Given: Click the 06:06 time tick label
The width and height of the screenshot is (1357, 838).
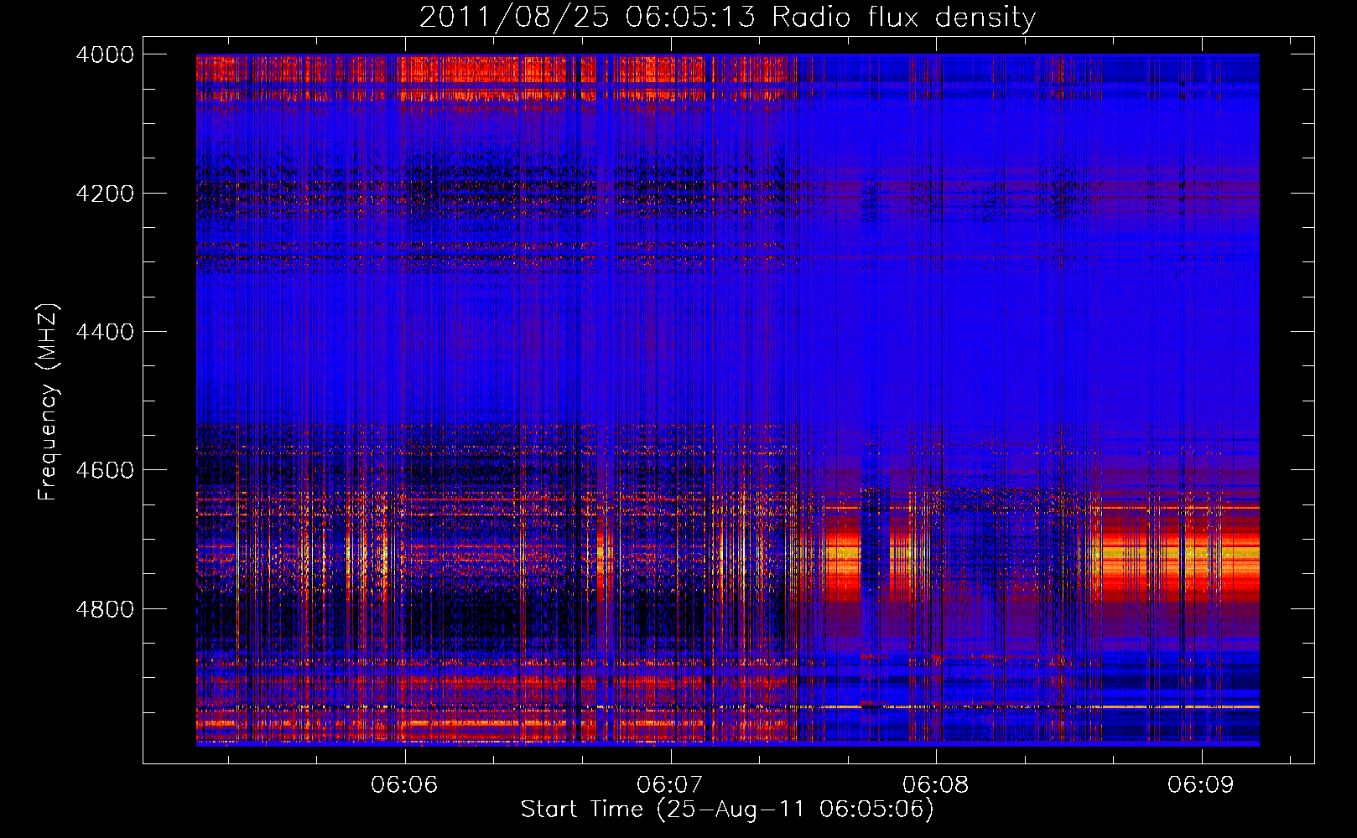Looking at the screenshot, I should click(x=404, y=784).
